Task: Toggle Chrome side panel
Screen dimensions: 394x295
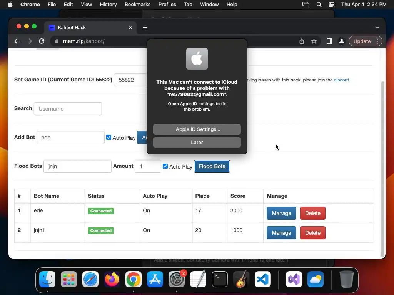Action: pos(329,41)
